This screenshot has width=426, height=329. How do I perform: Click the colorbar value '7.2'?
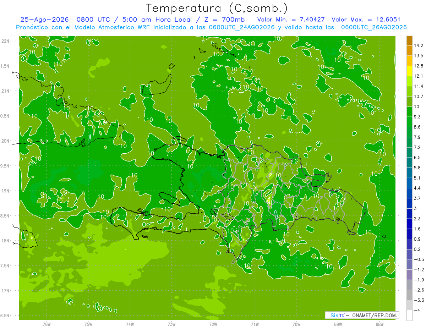click(417, 147)
